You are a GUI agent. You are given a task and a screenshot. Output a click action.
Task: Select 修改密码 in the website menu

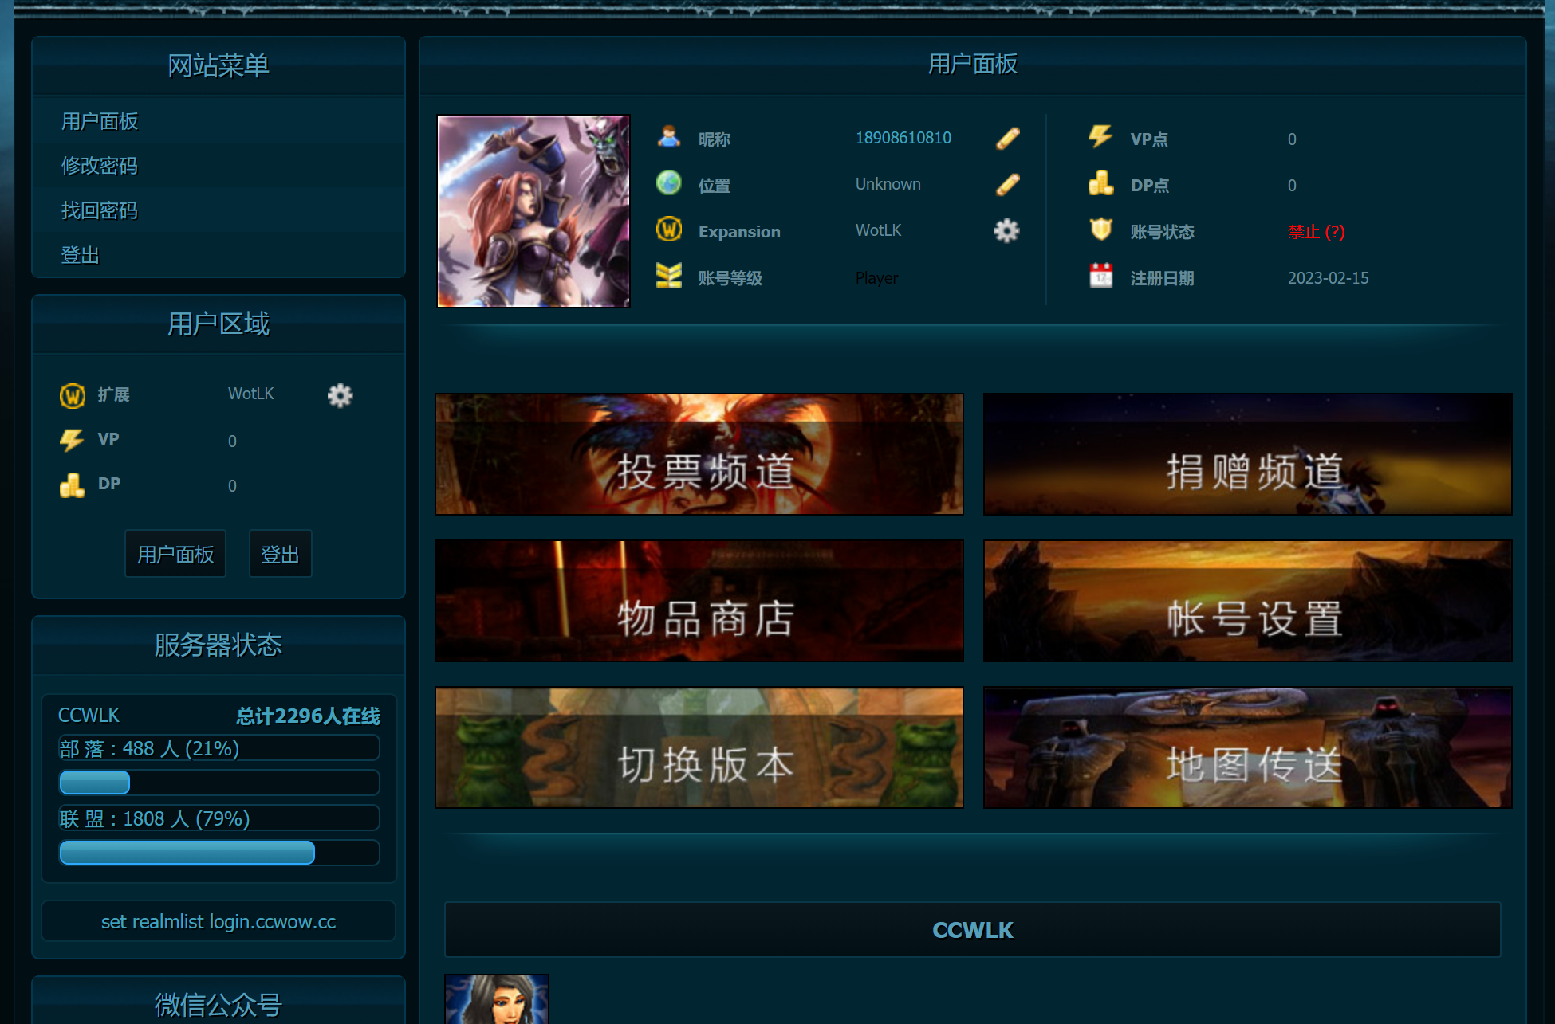[x=100, y=166]
